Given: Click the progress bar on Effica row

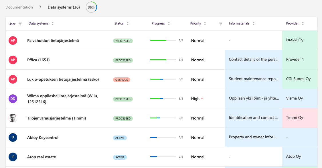Looking at the screenshot, I should coord(163,60).
